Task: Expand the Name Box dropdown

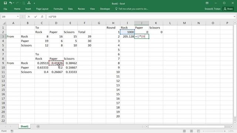Action: pos(18,17)
